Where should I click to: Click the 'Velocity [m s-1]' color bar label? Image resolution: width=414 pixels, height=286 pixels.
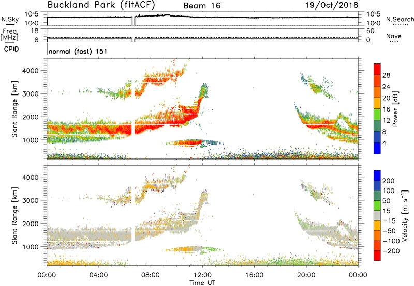coord(405,215)
